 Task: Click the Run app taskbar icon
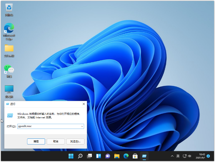[144, 156]
